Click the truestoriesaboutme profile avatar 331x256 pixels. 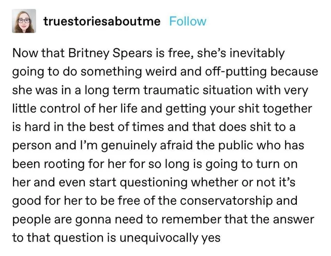click(x=24, y=21)
